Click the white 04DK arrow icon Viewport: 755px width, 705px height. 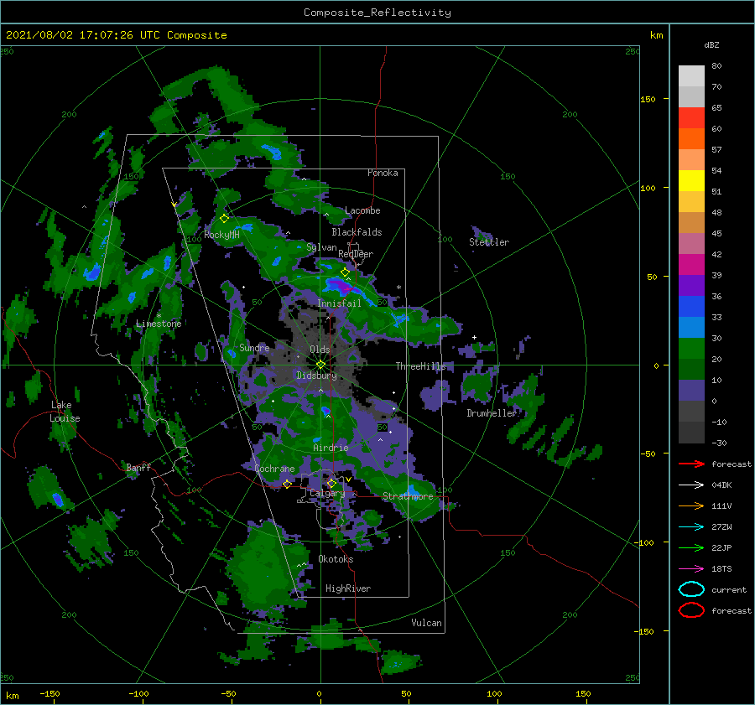691,485
